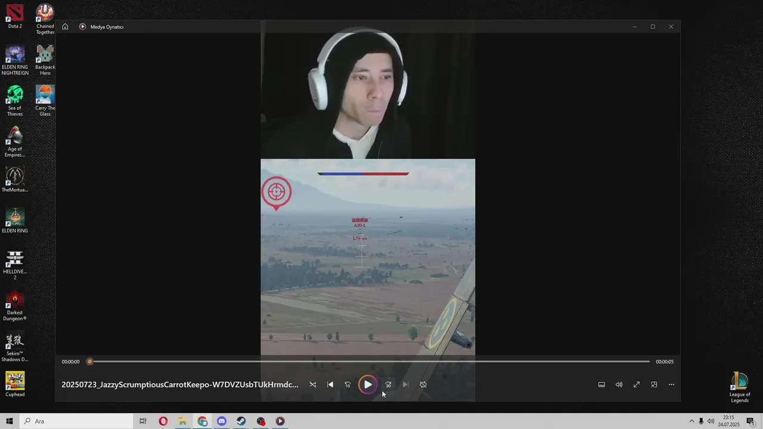Click the taskbar search box Ara

(76, 421)
